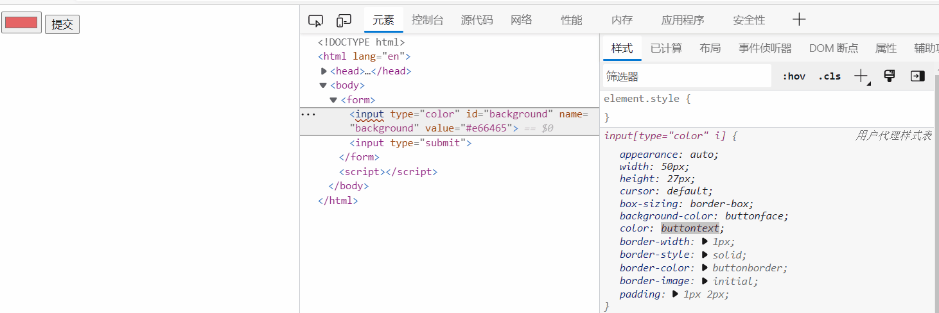Collapse the form element node
The width and height of the screenshot is (939, 313).
[x=333, y=100]
